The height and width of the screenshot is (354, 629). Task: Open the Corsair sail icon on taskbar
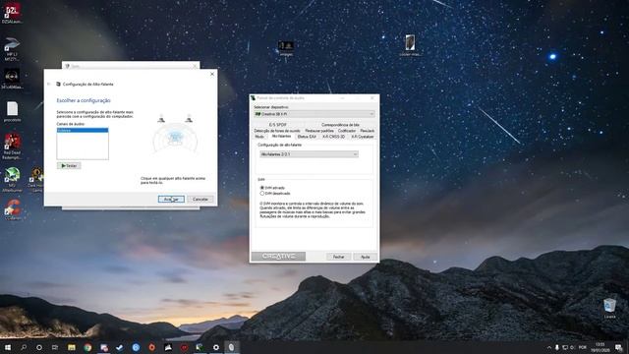pyautogui.click(x=168, y=347)
